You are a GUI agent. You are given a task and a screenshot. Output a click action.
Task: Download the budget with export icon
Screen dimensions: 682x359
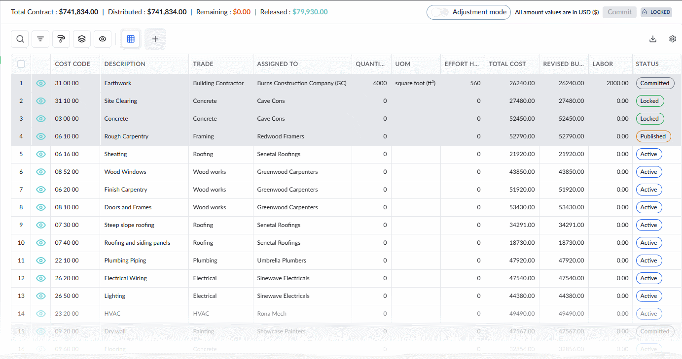[x=653, y=39]
